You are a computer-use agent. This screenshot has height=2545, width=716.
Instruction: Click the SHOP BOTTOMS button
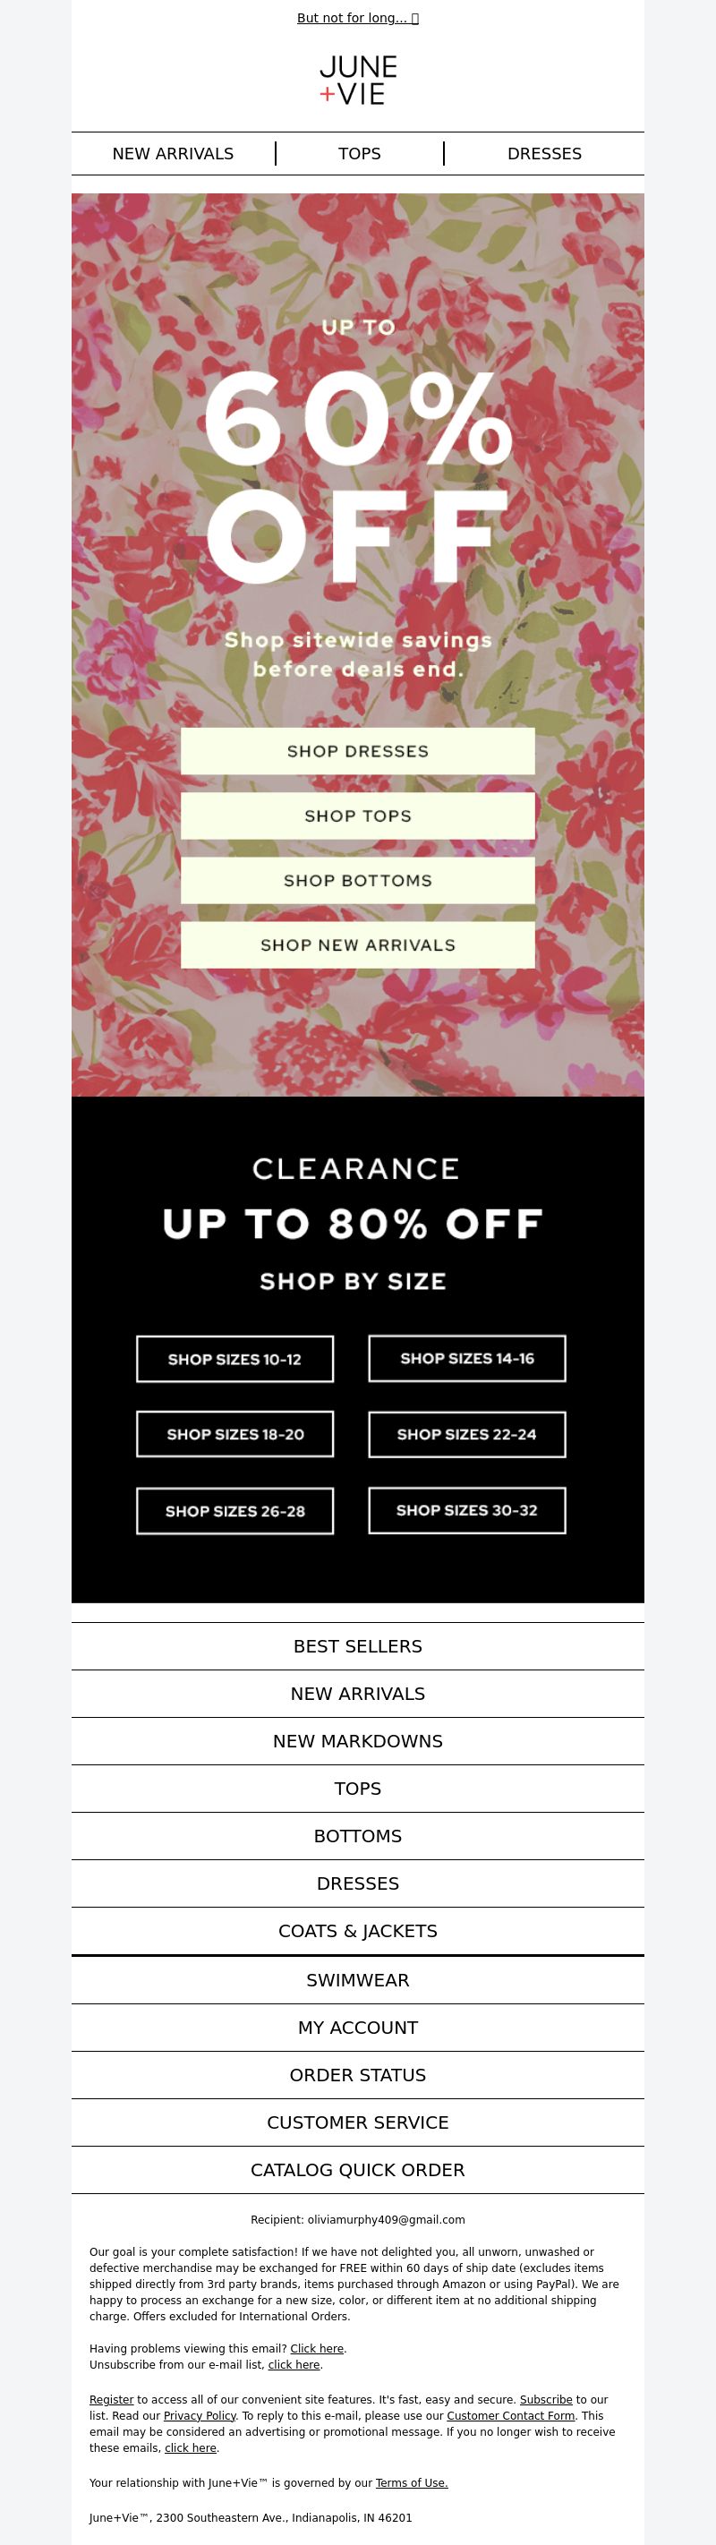click(x=357, y=880)
